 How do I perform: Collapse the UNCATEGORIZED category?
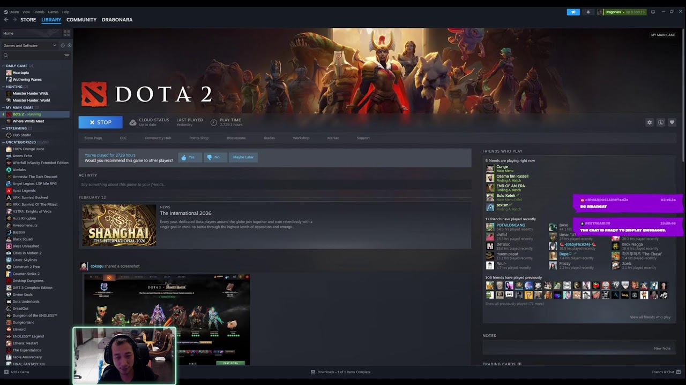click(x=4, y=142)
